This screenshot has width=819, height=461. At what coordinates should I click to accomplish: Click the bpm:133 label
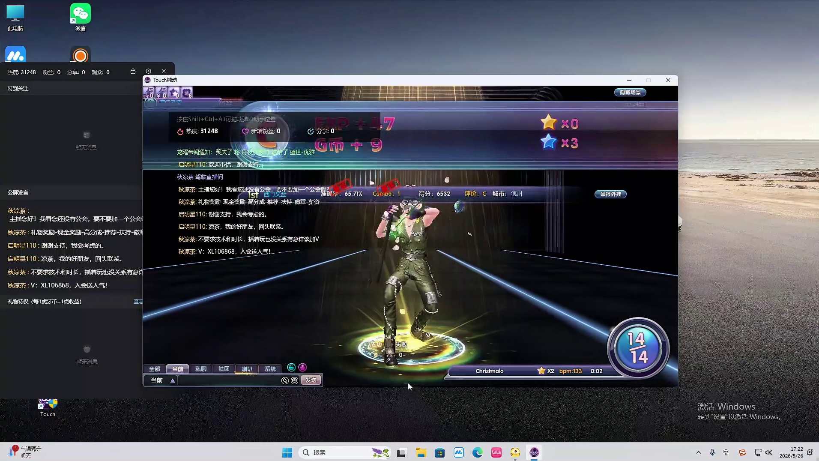point(571,371)
